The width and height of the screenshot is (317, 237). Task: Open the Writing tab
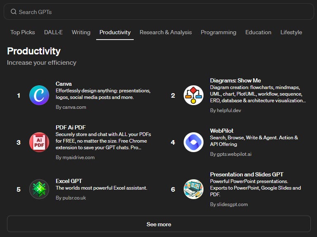tap(81, 32)
